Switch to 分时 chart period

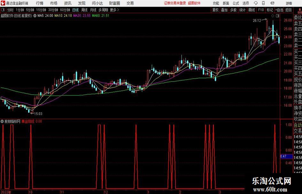tap(11, 10)
